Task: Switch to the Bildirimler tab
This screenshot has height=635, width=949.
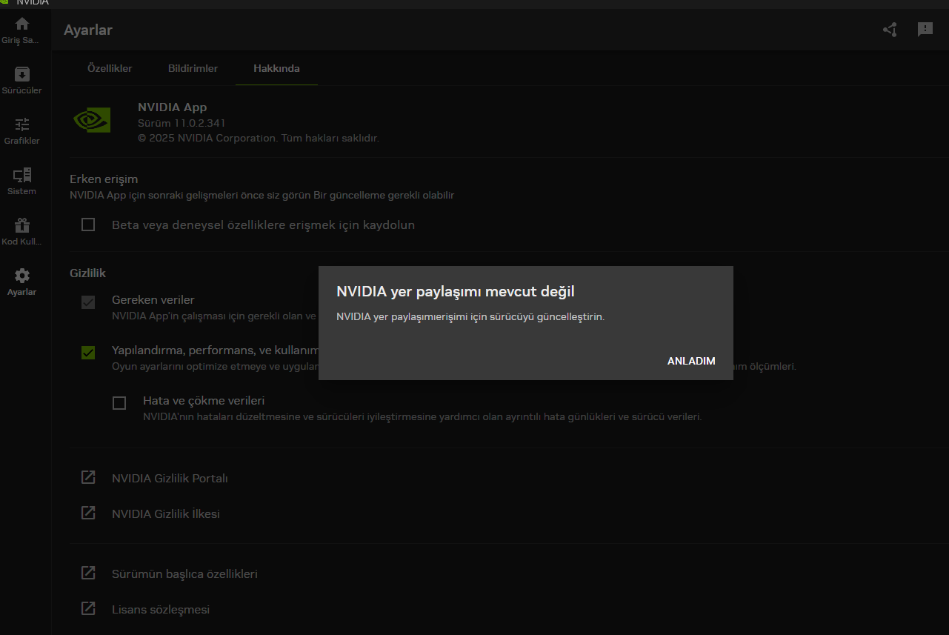Action: click(x=193, y=68)
